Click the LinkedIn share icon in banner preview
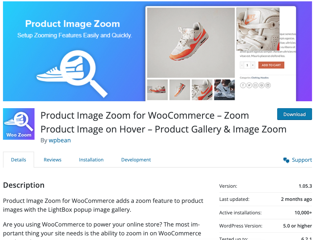This screenshot has height=240, width=315. pos(268,85)
